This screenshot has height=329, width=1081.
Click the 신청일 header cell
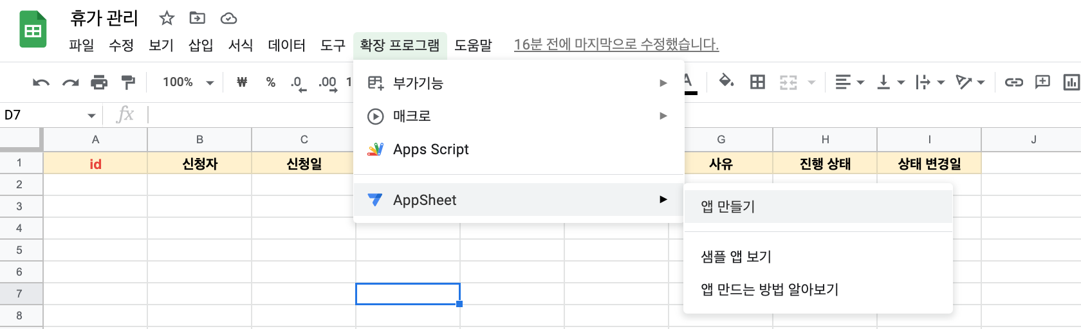click(x=304, y=164)
